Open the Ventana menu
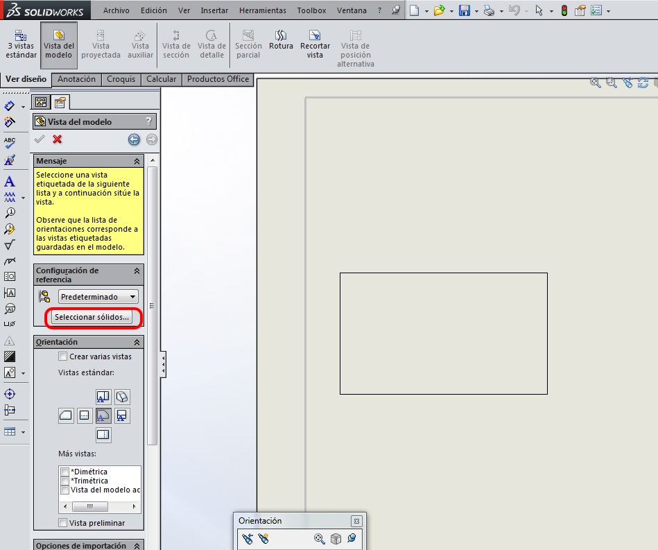The image size is (658, 550). [x=352, y=10]
